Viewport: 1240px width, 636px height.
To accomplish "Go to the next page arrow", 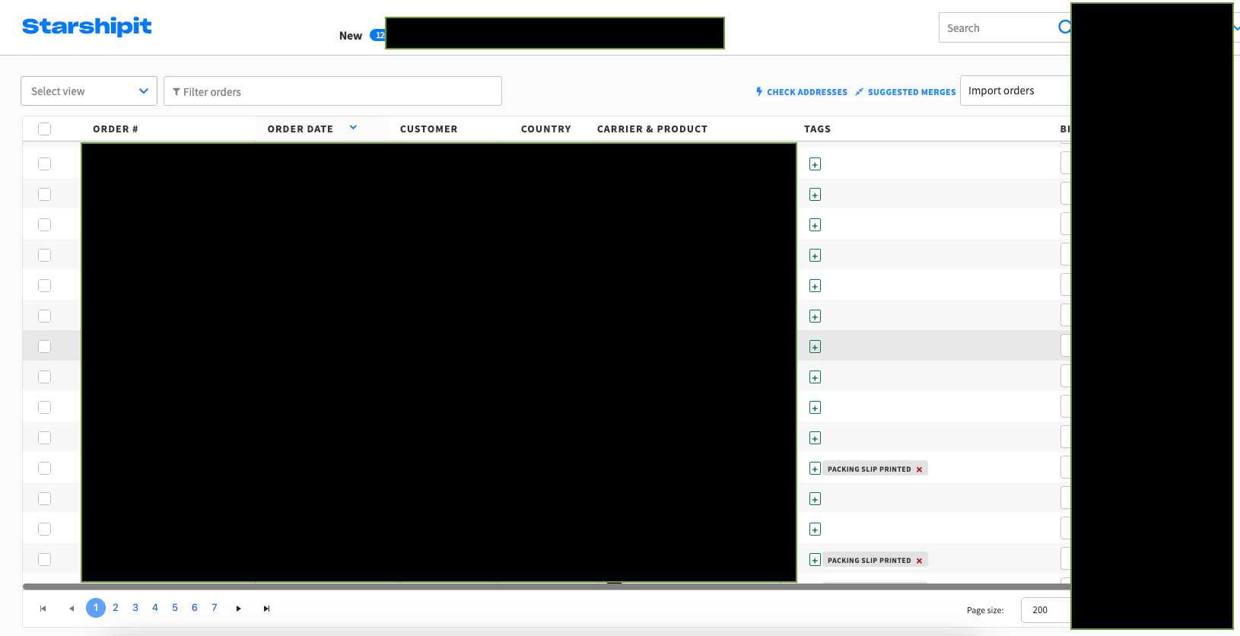I will point(239,609).
